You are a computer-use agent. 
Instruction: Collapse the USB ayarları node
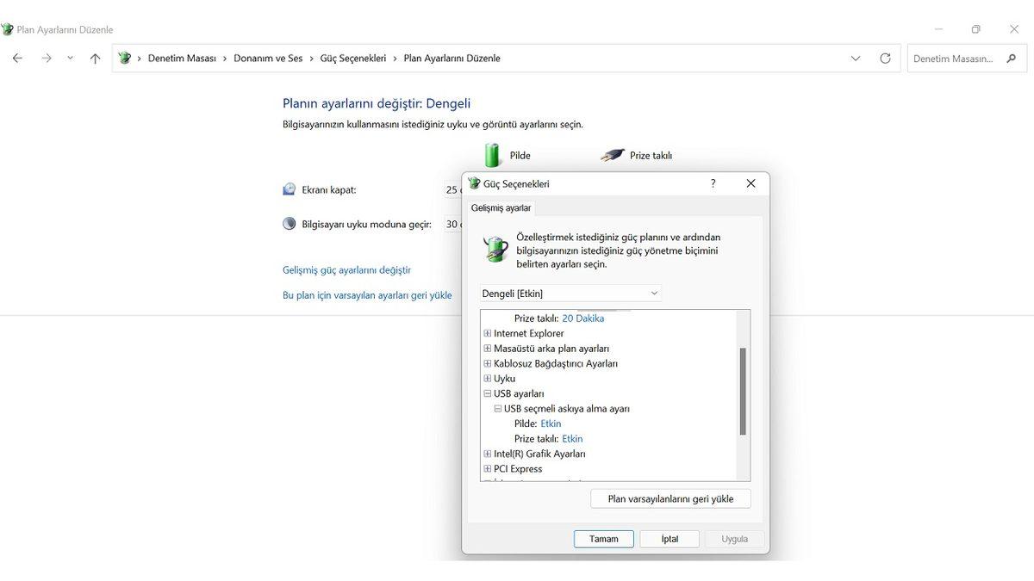[x=488, y=393]
